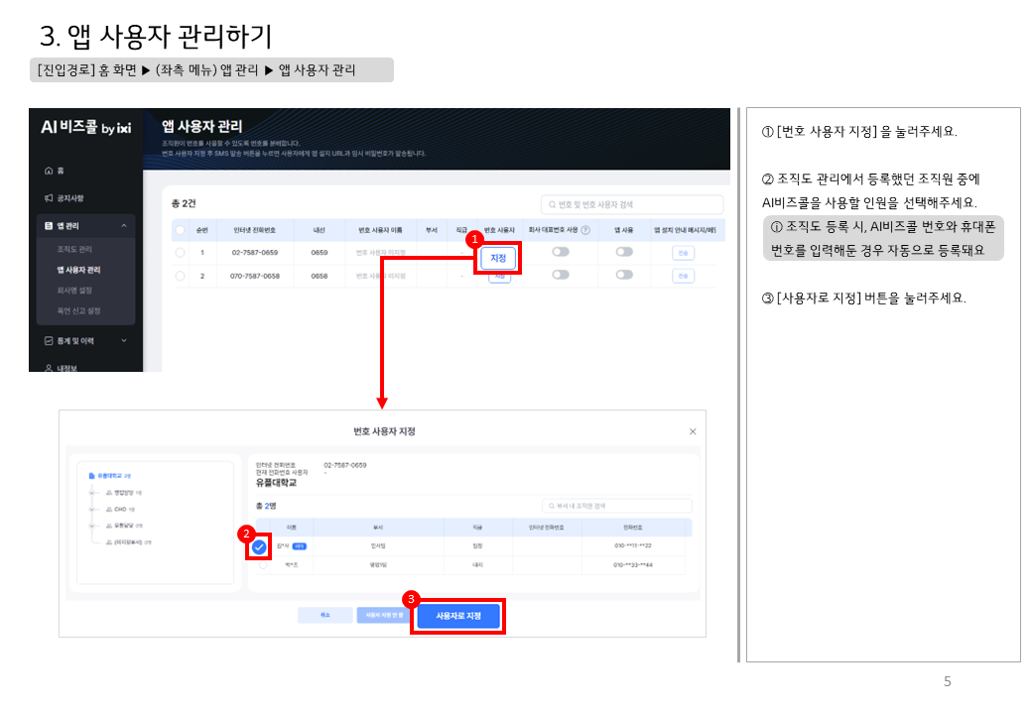Close the 번호 사용자 지정 dialog
The image size is (1032, 714).
[693, 431]
